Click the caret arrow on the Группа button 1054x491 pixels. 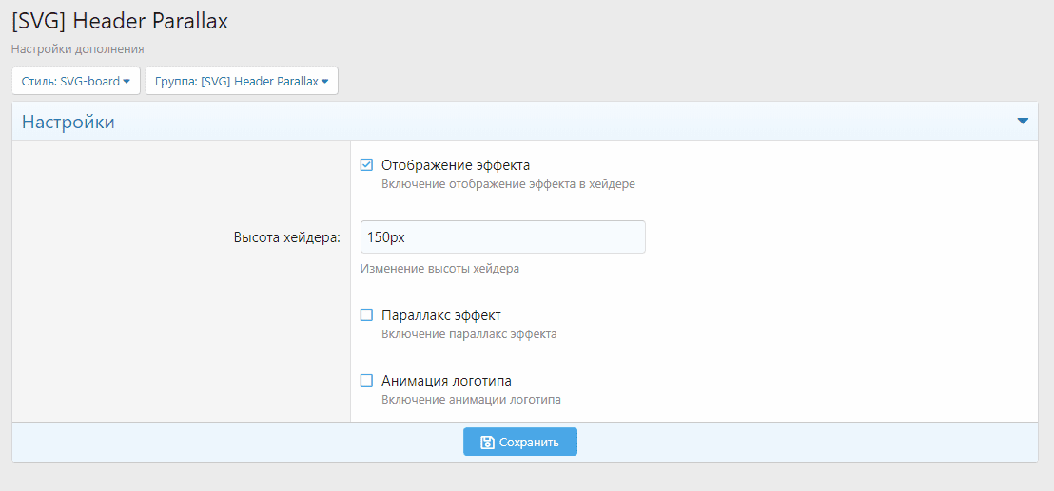[324, 82]
